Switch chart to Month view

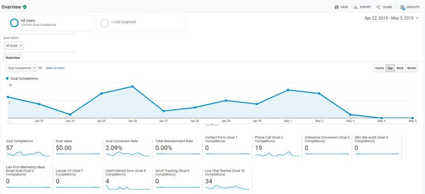click(x=411, y=68)
